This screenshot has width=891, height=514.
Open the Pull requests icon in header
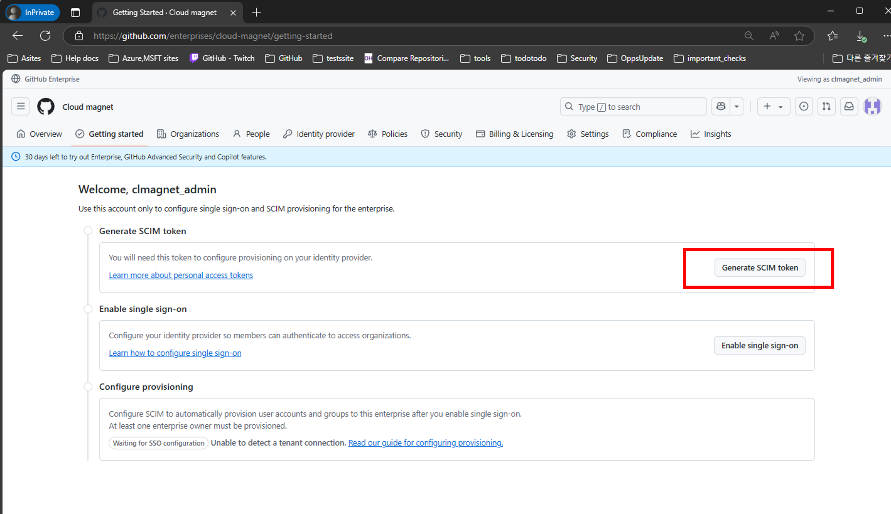(x=826, y=106)
